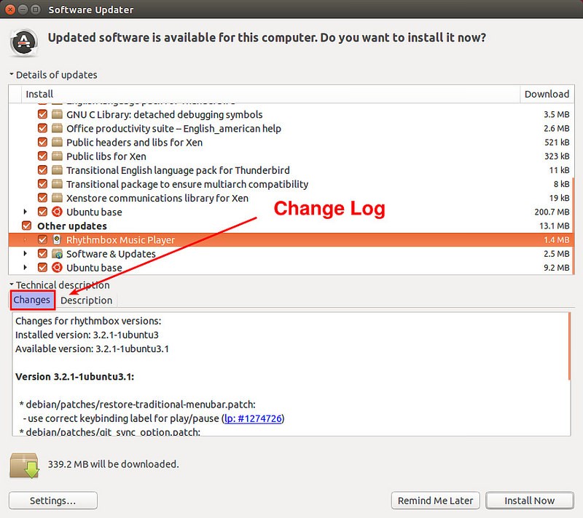583x518 pixels.
Task: Click the '13.1 MB' size value
Action: pos(555,226)
